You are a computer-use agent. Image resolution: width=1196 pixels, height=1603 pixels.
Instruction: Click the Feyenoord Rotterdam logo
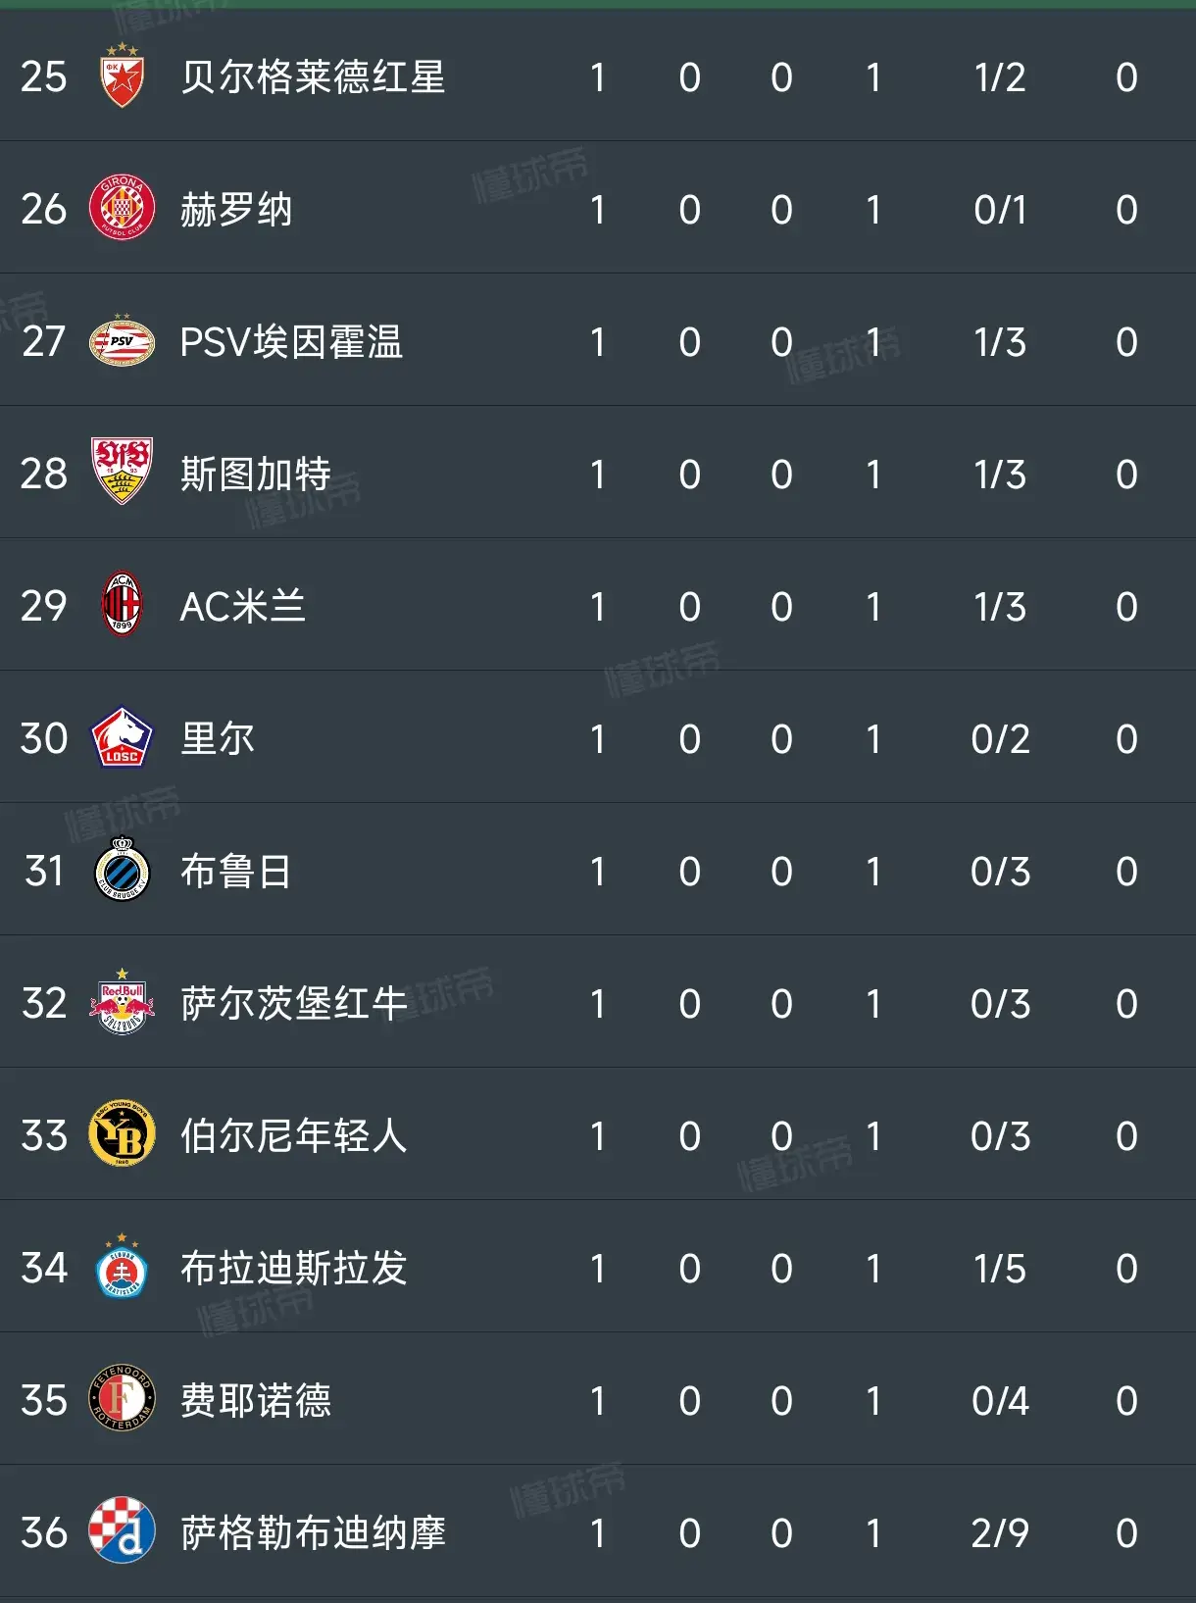pos(123,1398)
